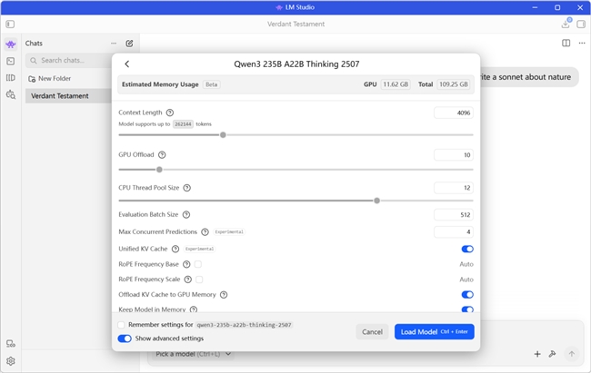Check the Remember settings checkbox

(123, 324)
